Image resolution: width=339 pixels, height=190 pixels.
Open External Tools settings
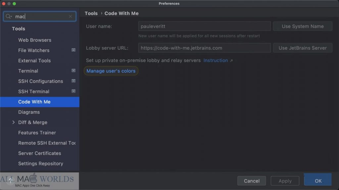pos(34,61)
